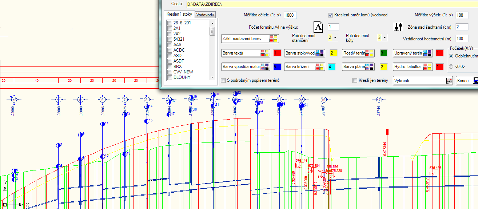Select the Odpíchnutím radio button
478x209 pixels.
451,56
